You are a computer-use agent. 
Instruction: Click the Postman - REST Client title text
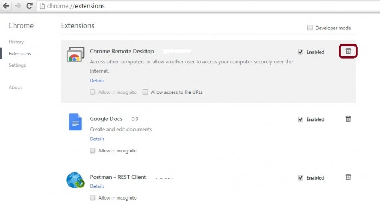[118, 177]
